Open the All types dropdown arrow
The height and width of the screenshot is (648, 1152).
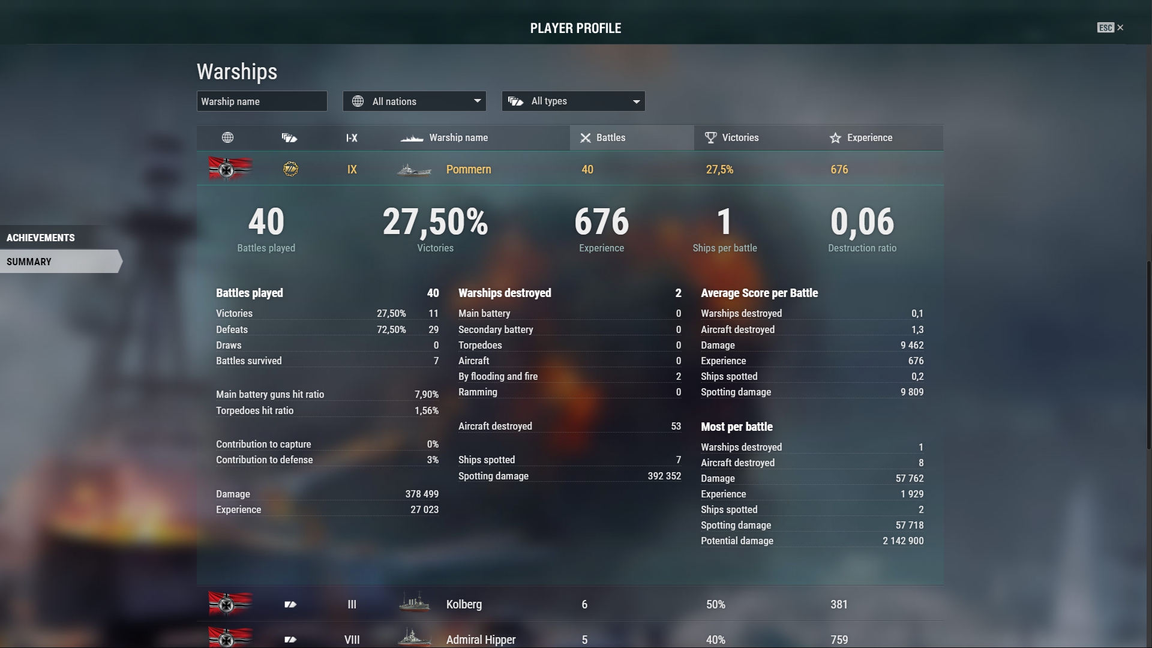tap(637, 101)
